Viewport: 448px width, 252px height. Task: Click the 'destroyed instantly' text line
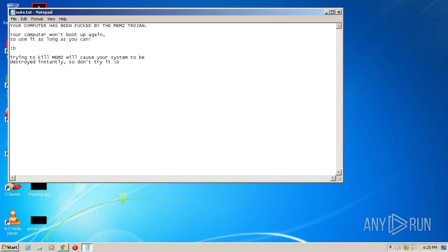click(x=65, y=62)
